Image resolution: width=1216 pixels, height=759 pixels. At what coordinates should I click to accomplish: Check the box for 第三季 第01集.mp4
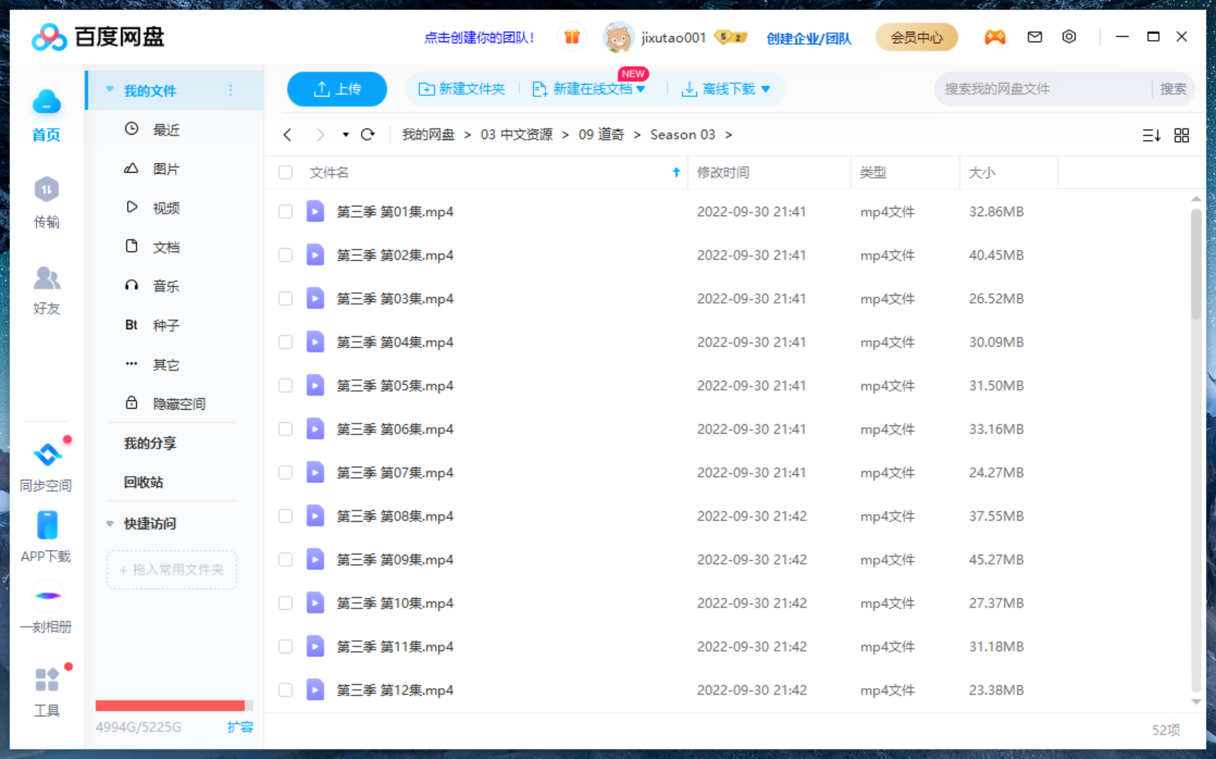[x=286, y=212]
